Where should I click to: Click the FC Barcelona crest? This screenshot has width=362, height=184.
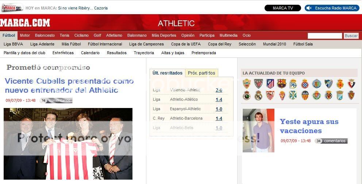(281, 84)
